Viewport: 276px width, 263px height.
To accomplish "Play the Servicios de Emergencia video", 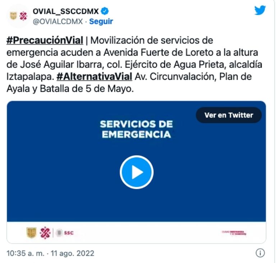I will pos(137,172).
